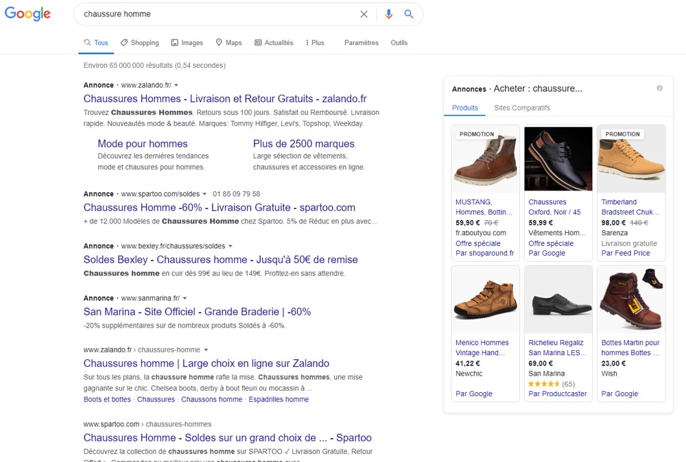Viewport: 686px width, 462px height.
Task: Click Par Productcaster link
Action: [558, 394]
